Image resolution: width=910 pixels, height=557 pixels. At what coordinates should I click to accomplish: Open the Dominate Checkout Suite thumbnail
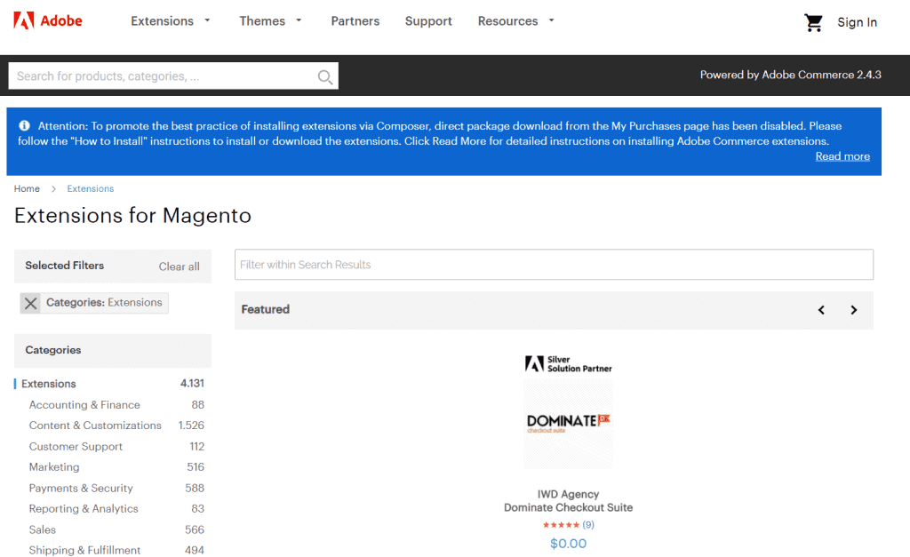[x=568, y=424]
